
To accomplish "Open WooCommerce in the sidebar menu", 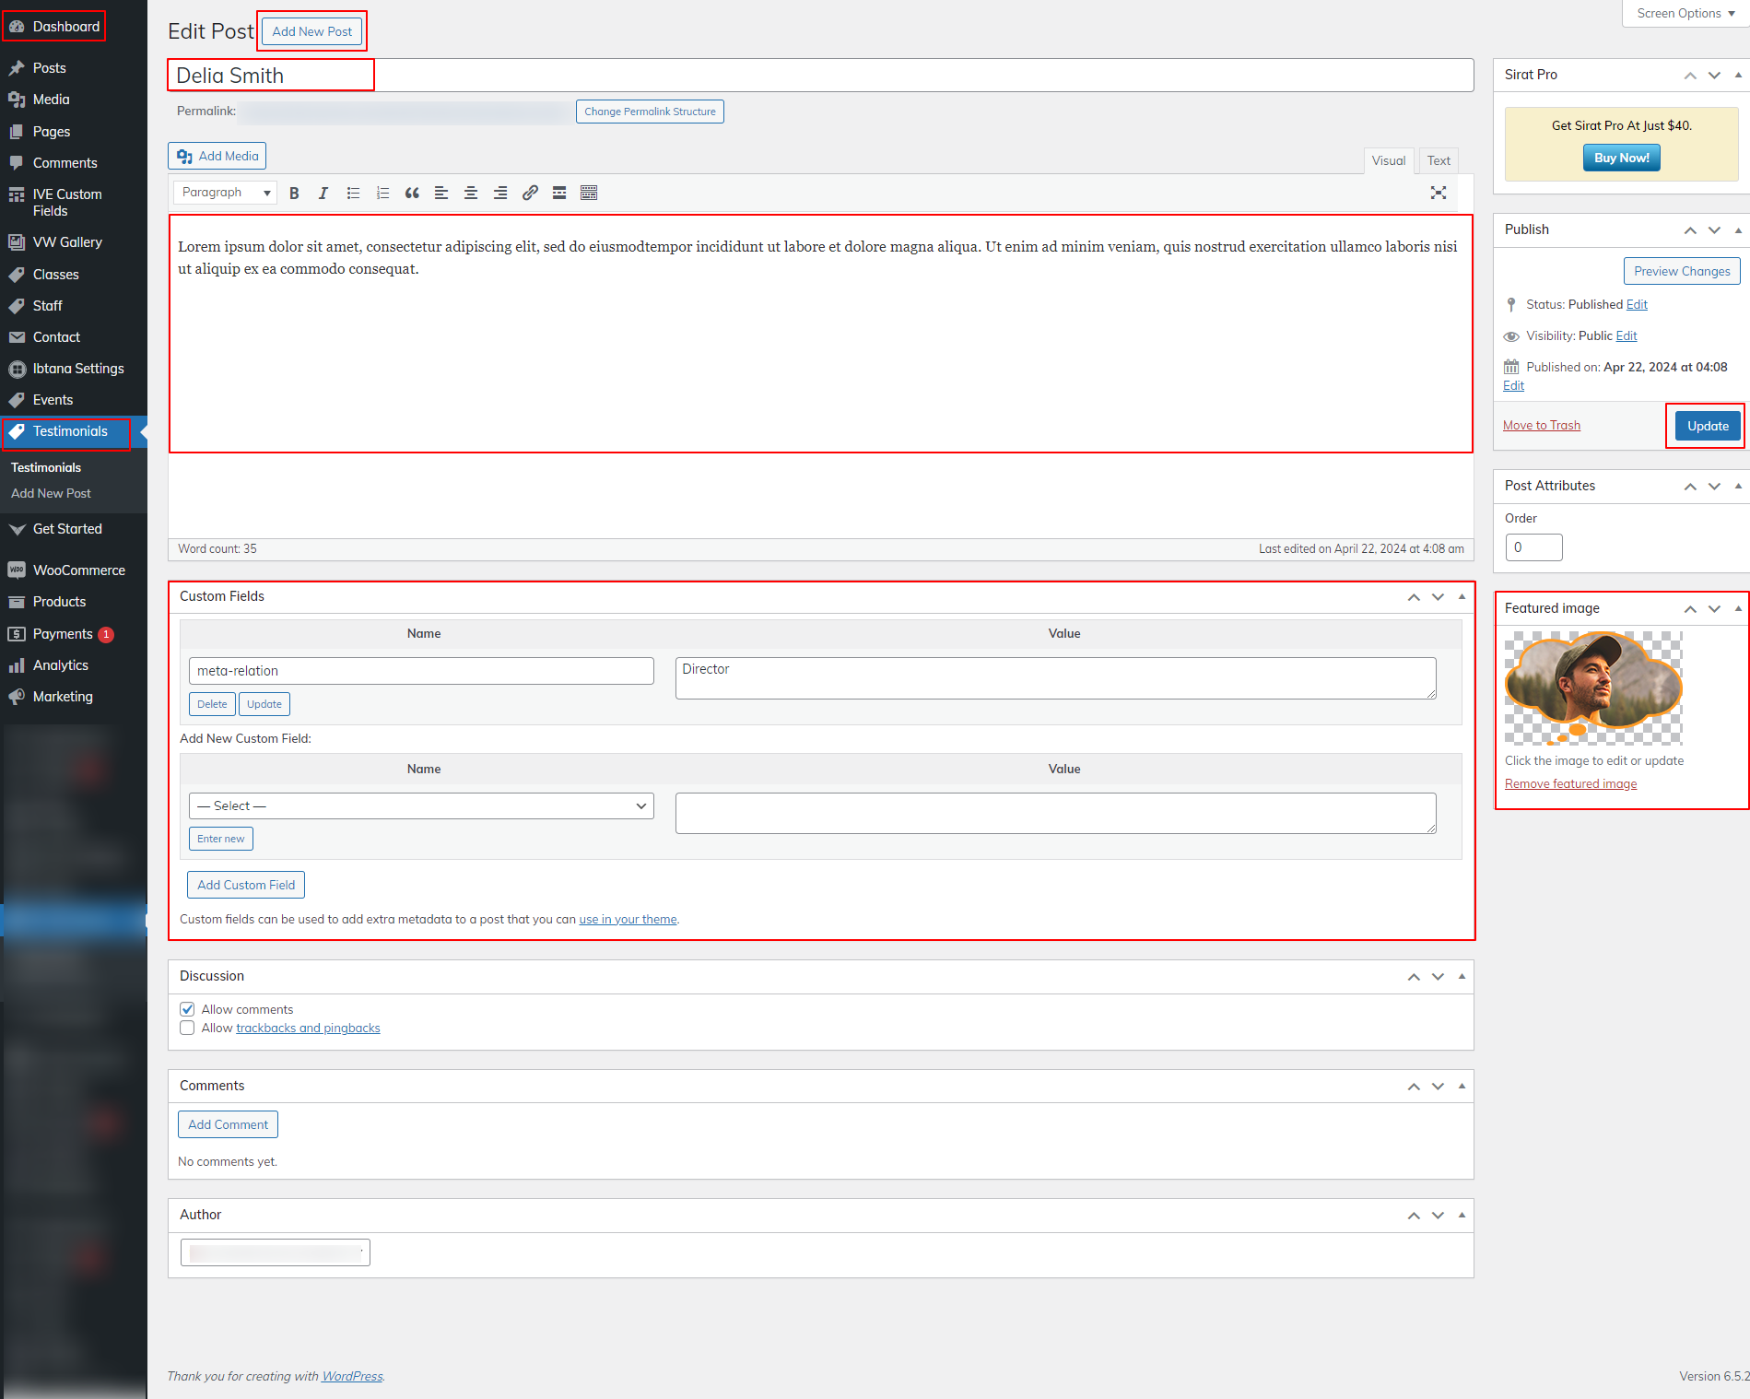I will (x=78, y=570).
